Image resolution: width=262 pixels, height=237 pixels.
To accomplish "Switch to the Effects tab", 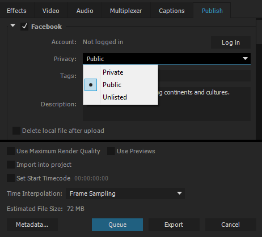I will 16,11.
